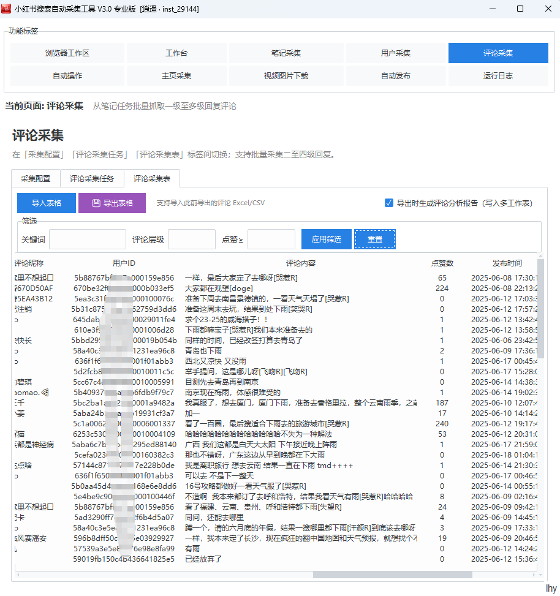Select comment '有雨'

192,548
